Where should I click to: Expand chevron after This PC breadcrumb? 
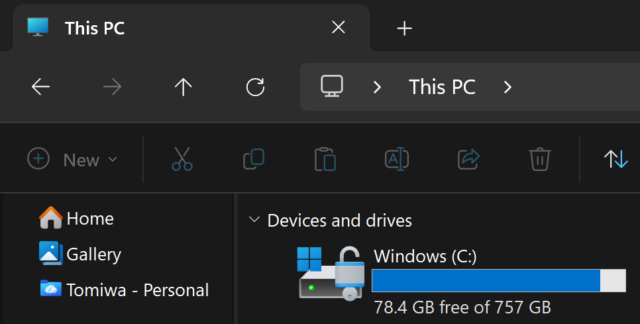coord(507,87)
